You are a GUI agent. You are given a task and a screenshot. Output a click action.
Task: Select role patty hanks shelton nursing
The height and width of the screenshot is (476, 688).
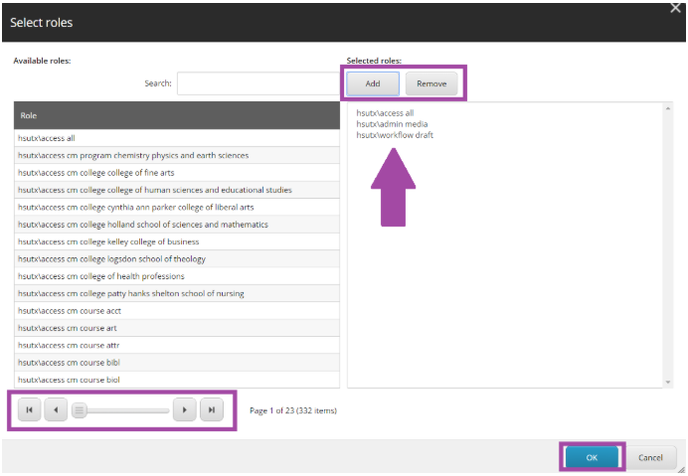[x=177, y=293]
